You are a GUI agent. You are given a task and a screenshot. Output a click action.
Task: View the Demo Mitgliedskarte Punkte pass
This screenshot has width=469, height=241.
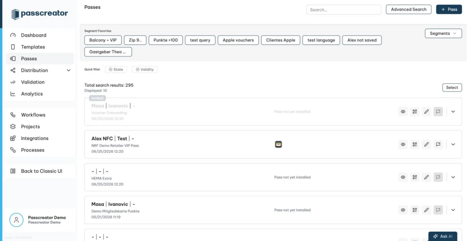pyautogui.click(x=403, y=210)
